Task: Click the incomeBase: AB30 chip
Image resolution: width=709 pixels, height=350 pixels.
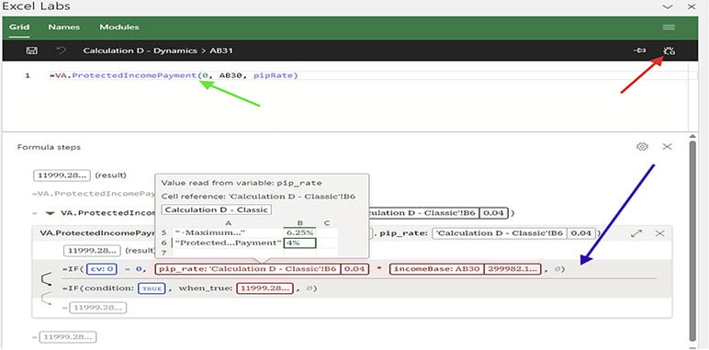Action: point(466,269)
